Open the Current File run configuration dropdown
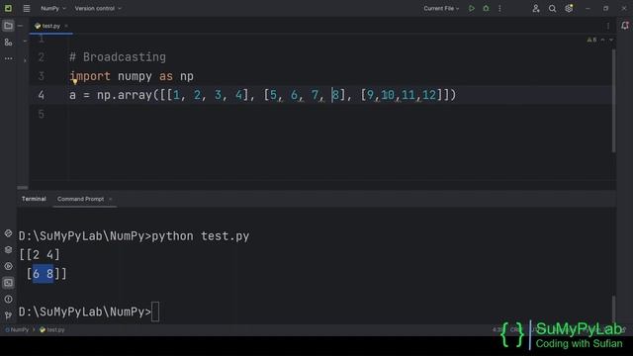This screenshot has height=356, width=633. click(x=441, y=8)
